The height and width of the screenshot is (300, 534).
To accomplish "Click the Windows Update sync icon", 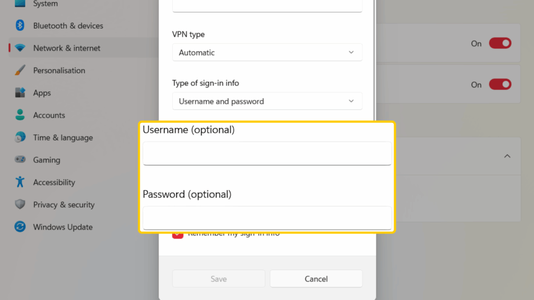I will [20, 227].
